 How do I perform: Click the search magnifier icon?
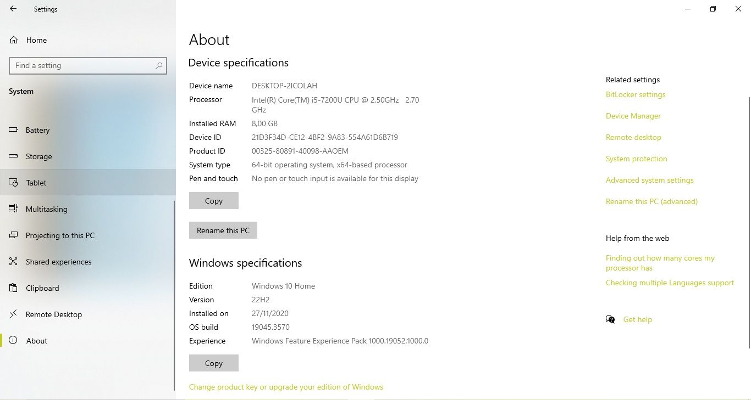tap(159, 65)
